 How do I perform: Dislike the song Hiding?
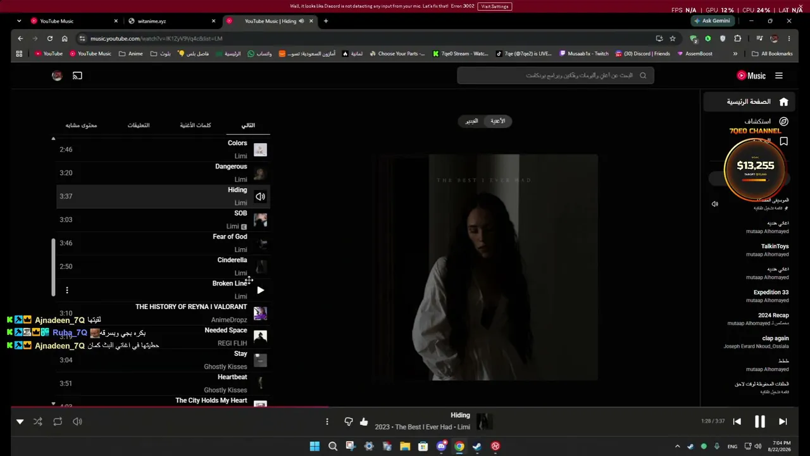[348, 421]
